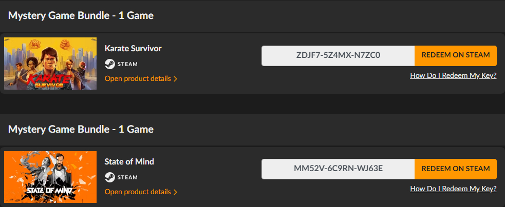This screenshot has height=207, width=505.
Task: Redeem the State of Mind key on Steam
Action: 456,169
